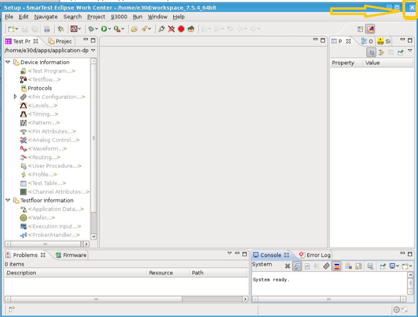Screen dimensions: 418x317
Task: Toggle Show Categories in Properties panel
Action: tap(371, 53)
